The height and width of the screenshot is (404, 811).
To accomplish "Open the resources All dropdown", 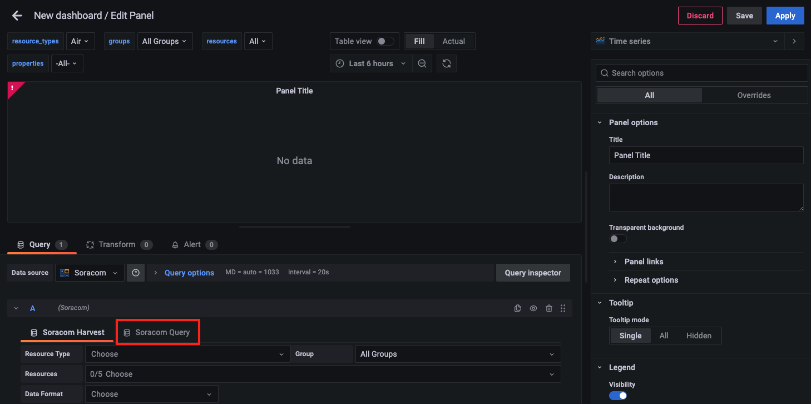I will 258,41.
